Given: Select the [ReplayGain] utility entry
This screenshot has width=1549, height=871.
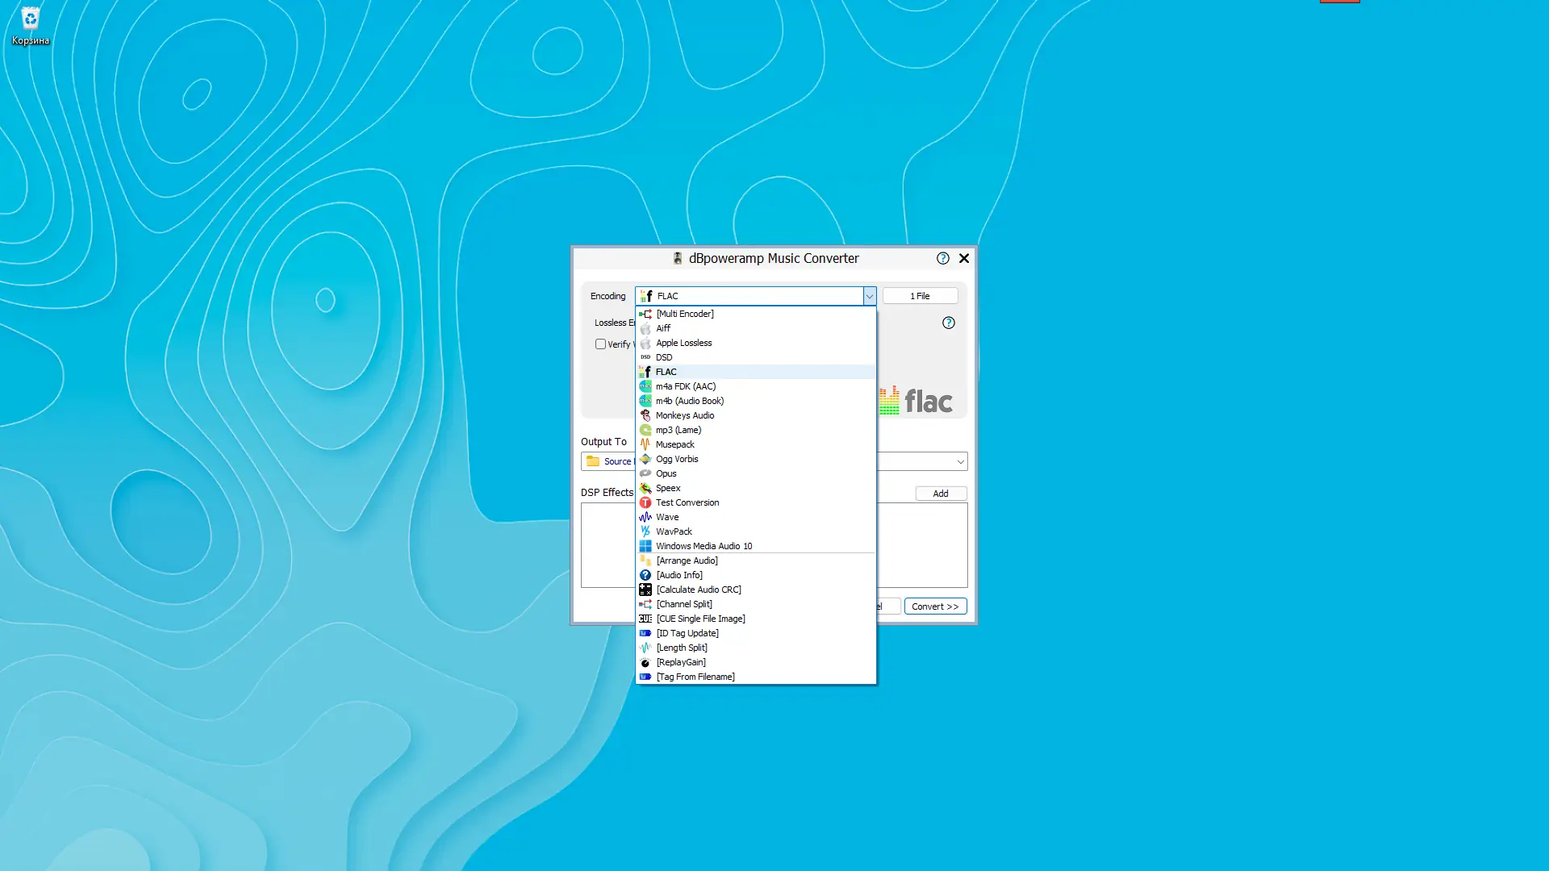Looking at the screenshot, I should pos(681,662).
